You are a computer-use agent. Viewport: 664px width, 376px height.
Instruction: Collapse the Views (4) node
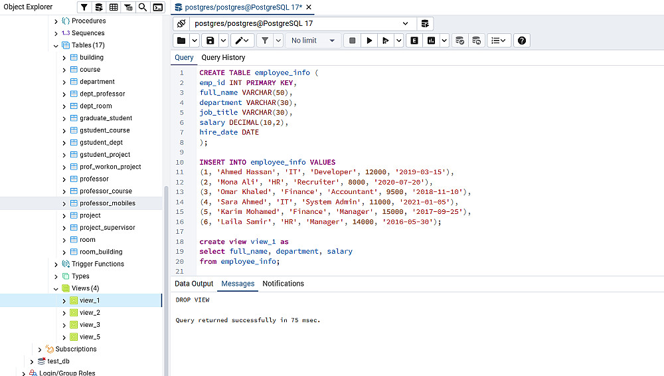(x=56, y=288)
